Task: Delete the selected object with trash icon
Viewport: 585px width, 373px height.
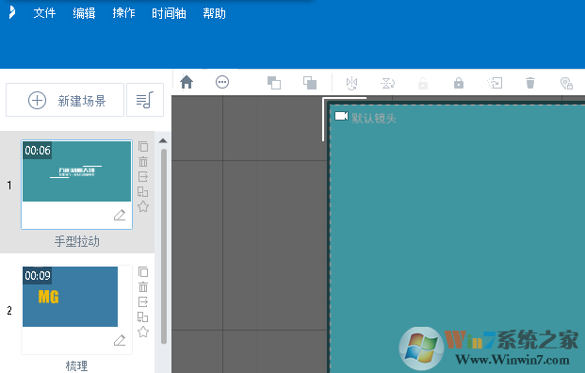Action: (x=530, y=83)
